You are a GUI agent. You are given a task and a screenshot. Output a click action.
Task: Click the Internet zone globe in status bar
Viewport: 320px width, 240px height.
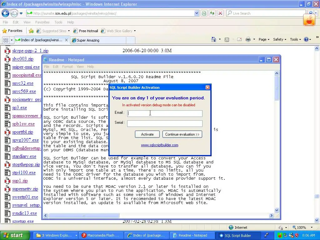coord(231,227)
